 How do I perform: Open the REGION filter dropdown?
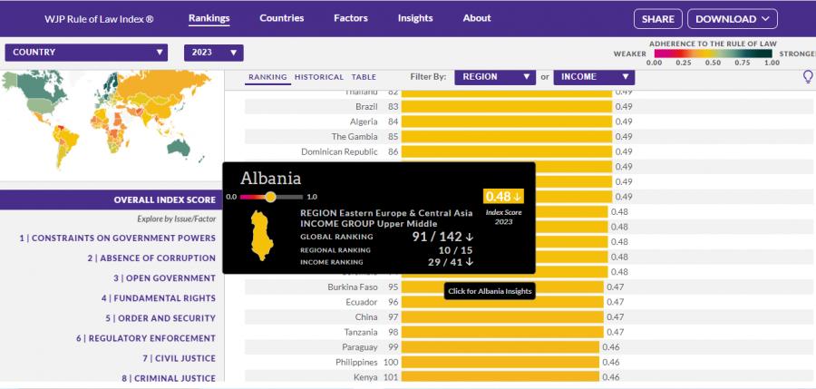click(x=495, y=77)
